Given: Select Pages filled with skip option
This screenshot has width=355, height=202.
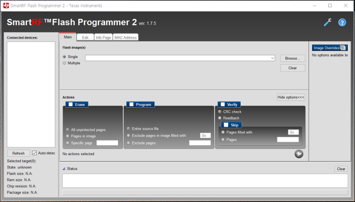Looking at the screenshot, I should tap(223, 132).
